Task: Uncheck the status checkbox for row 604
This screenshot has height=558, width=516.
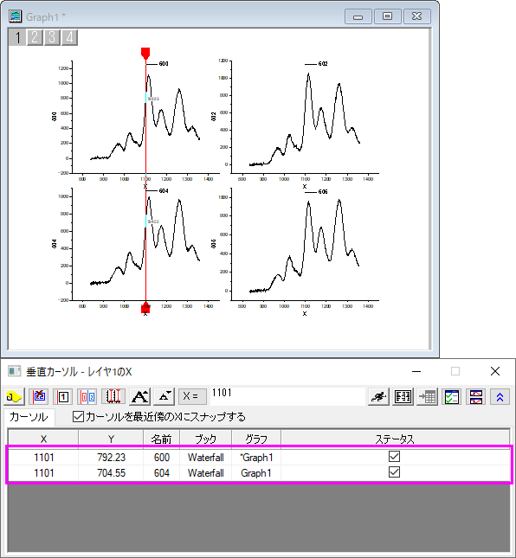Action: click(394, 472)
